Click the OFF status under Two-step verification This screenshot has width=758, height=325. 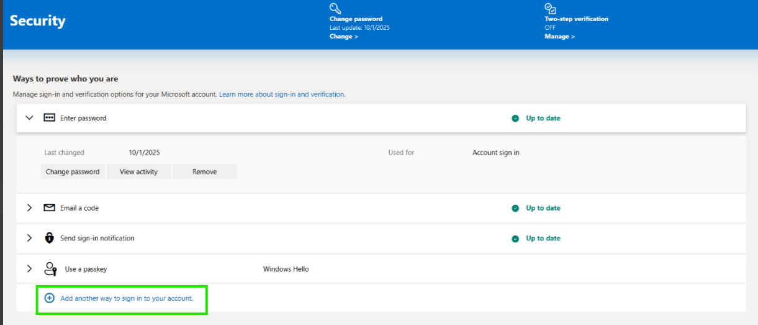click(x=550, y=28)
